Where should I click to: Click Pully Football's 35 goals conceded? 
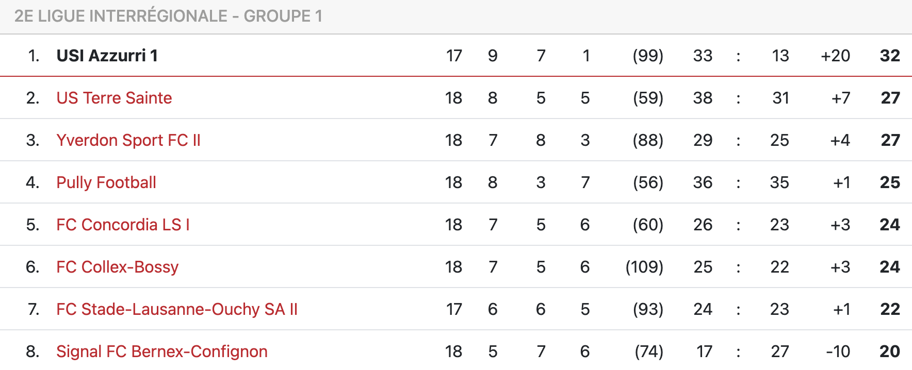(x=779, y=182)
